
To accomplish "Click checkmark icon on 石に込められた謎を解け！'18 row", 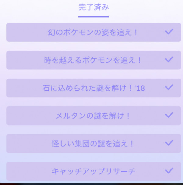I will point(169,87).
